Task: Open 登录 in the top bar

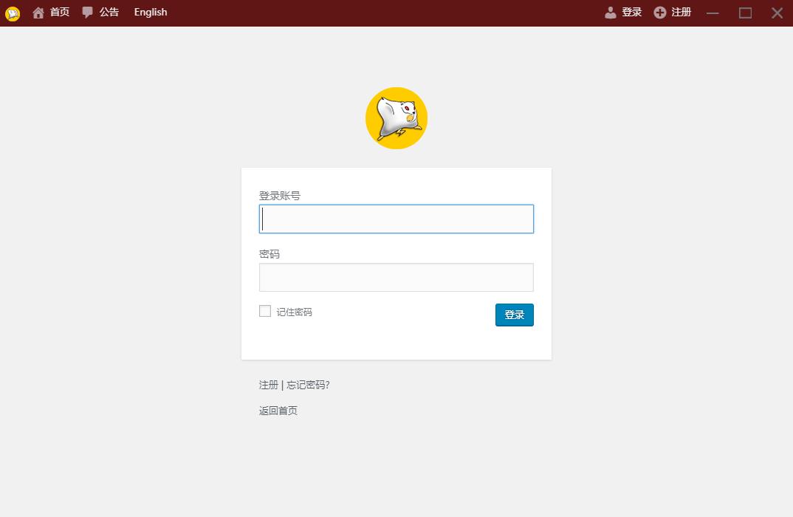Action: tap(632, 12)
